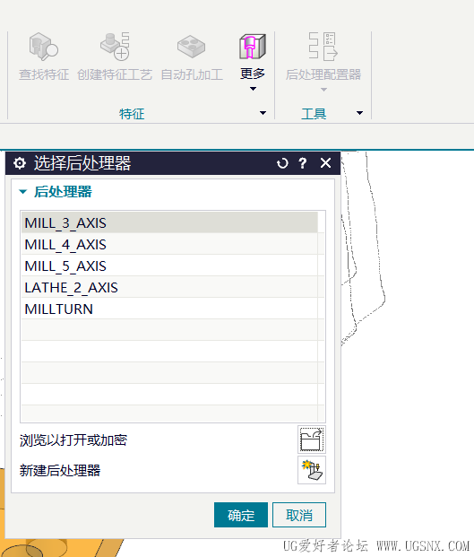The width and height of the screenshot is (474, 557).
Task: Click the new postprocessor (新建后处理器) icon
Action: pos(312,470)
